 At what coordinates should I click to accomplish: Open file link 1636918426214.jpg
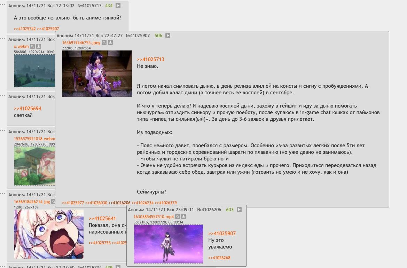point(32,202)
